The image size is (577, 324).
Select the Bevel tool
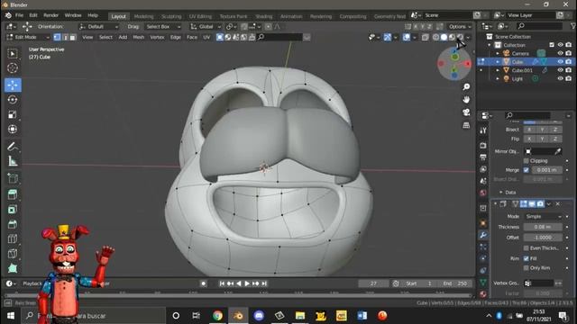13,224
